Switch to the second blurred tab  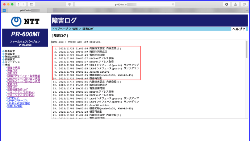point(146,11)
